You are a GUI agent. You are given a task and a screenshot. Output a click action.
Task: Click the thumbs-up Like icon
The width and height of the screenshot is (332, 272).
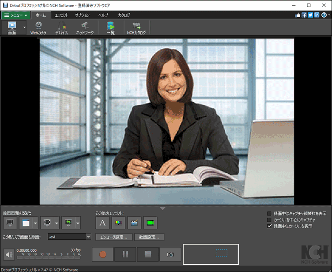point(298,15)
